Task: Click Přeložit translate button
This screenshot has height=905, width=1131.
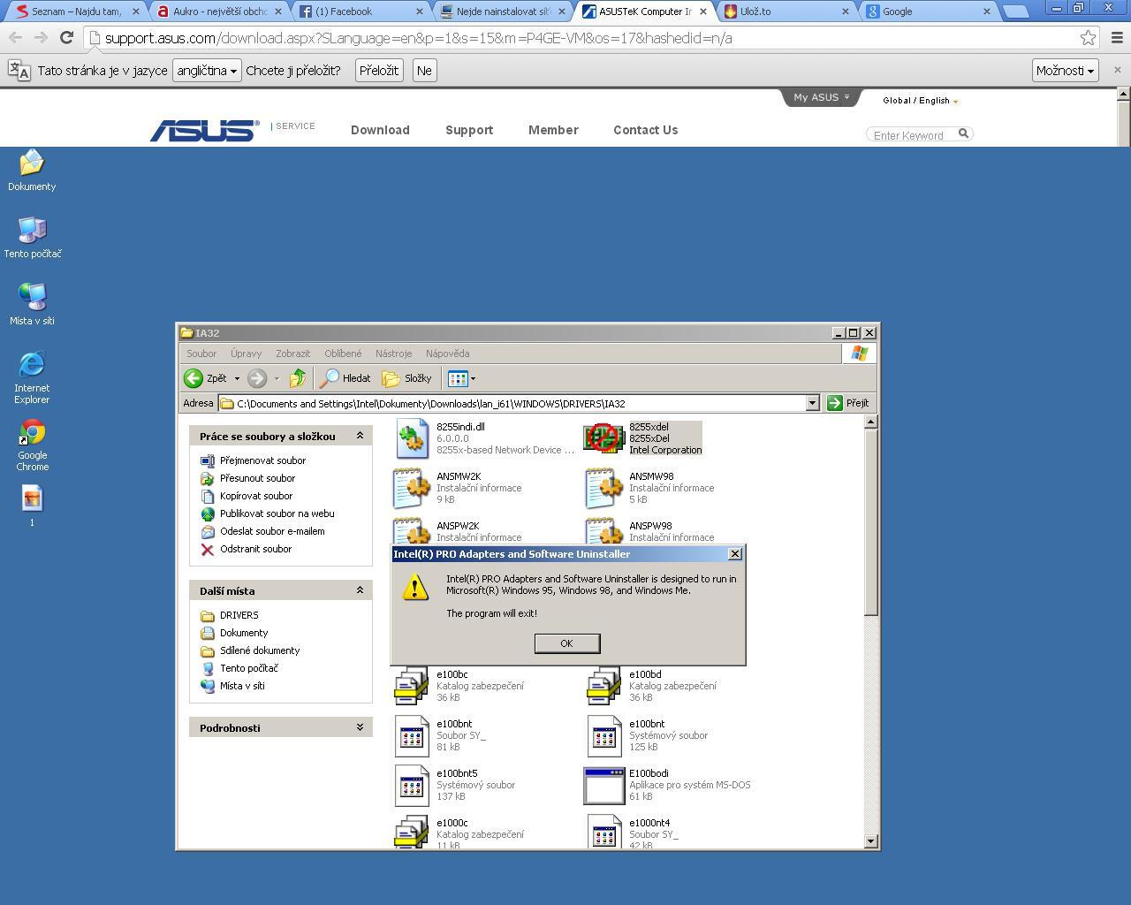Action: click(x=379, y=71)
